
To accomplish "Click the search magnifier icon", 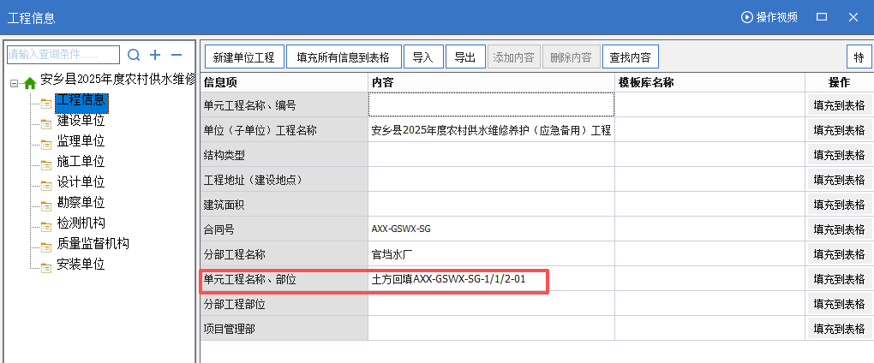I will pyautogui.click(x=134, y=55).
